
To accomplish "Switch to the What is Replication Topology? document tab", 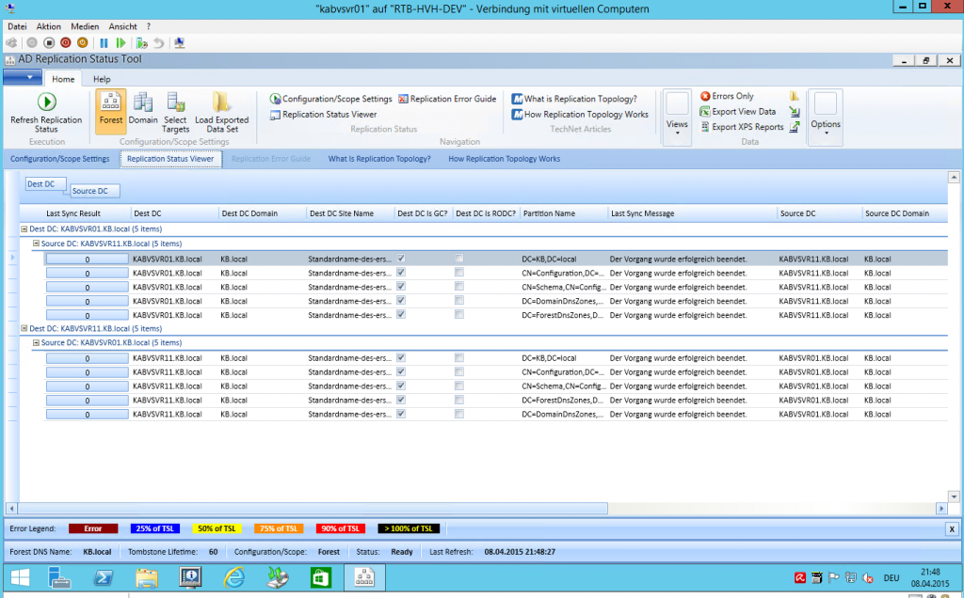I will click(379, 159).
